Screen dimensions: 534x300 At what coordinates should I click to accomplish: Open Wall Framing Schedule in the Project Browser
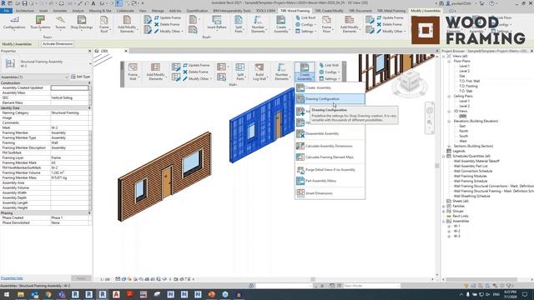[x=471, y=182]
